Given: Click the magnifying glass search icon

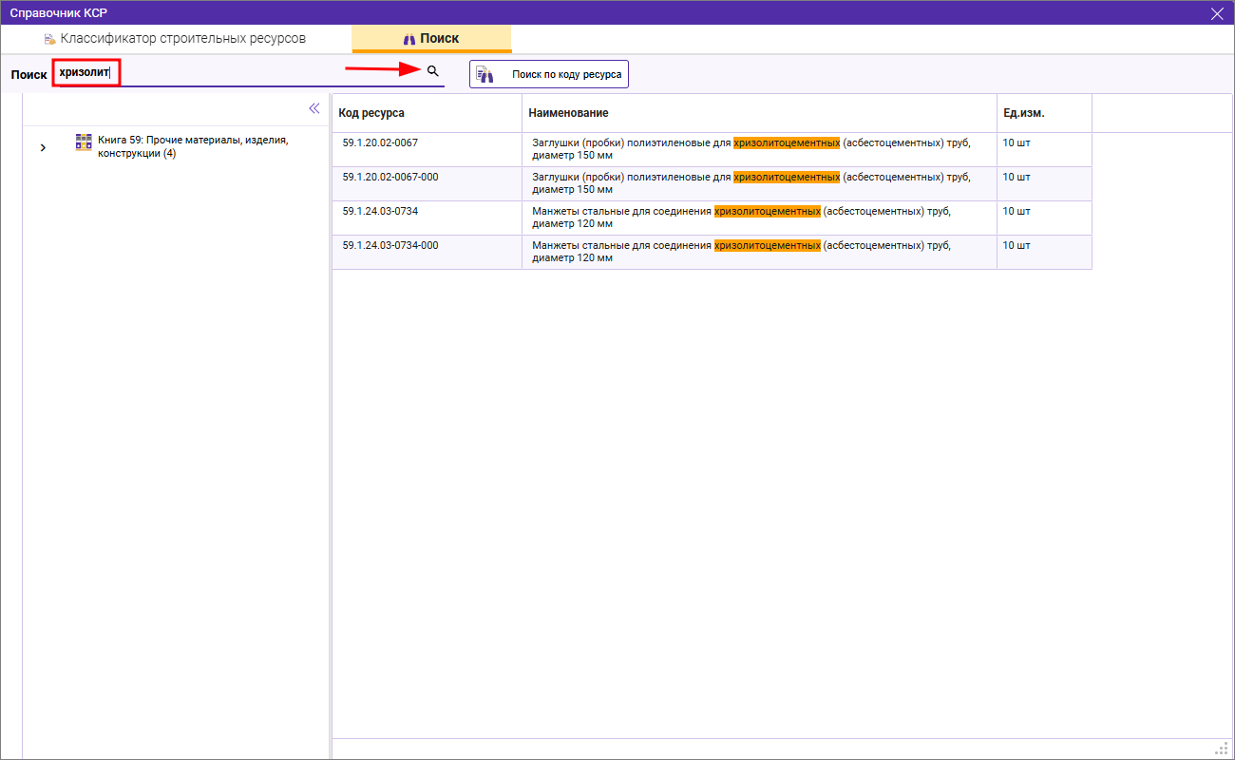Looking at the screenshot, I should click(433, 71).
